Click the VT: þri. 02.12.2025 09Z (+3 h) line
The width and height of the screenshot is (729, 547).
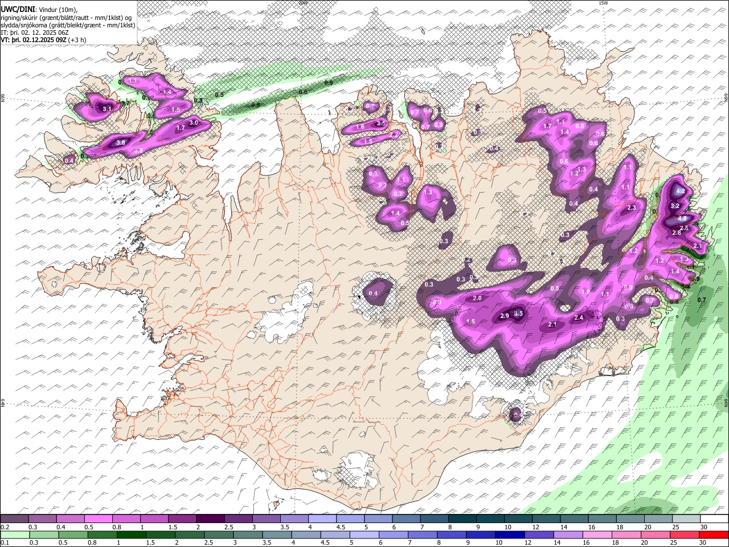[x=44, y=40]
